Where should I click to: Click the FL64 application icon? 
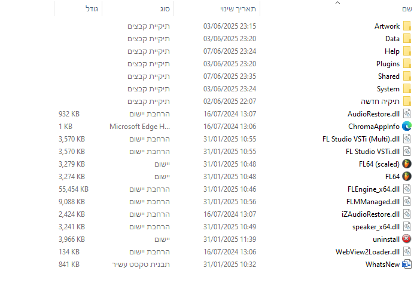407,176
